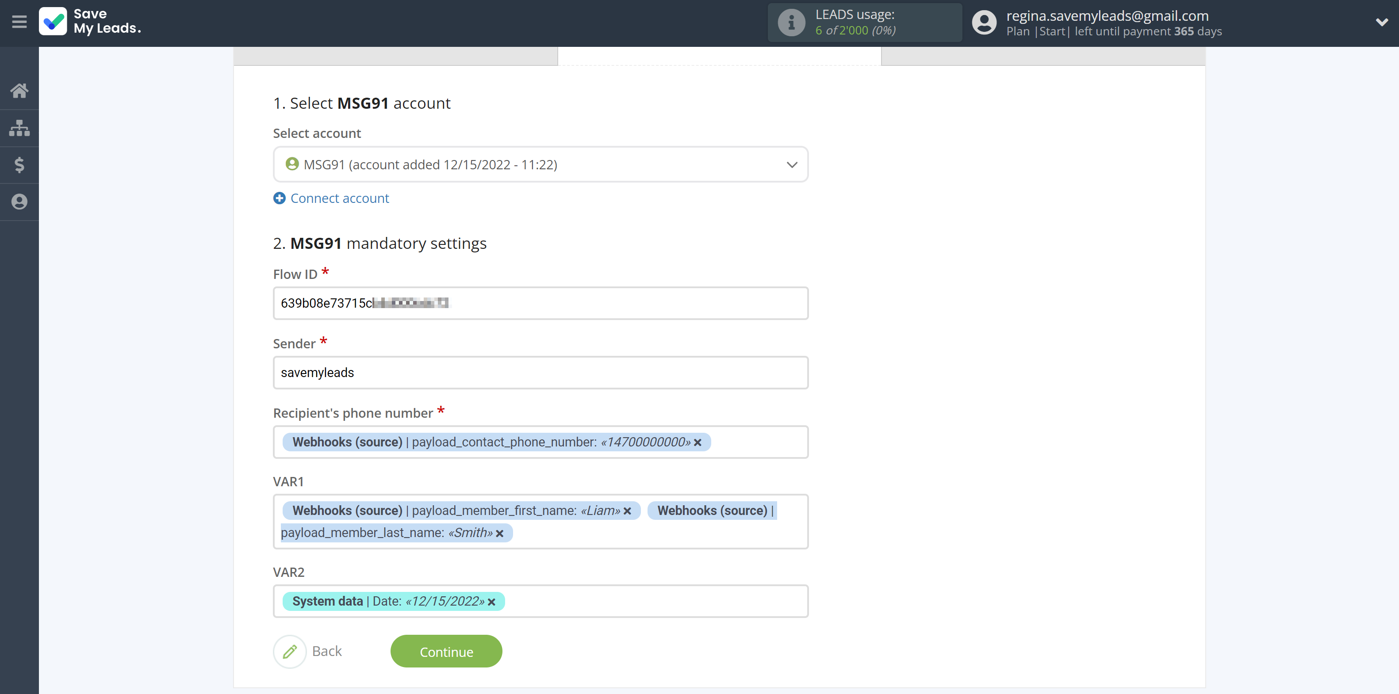Click the Connect account plus icon
The image size is (1399, 694).
(x=279, y=198)
